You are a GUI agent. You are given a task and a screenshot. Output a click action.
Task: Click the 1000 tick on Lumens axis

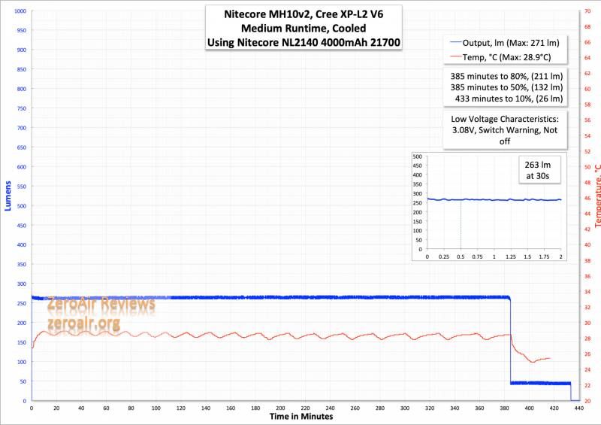pyautogui.click(x=20, y=11)
